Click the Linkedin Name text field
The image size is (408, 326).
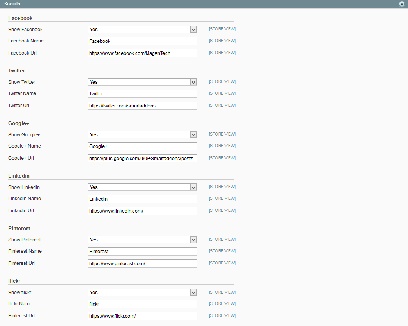(142, 199)
